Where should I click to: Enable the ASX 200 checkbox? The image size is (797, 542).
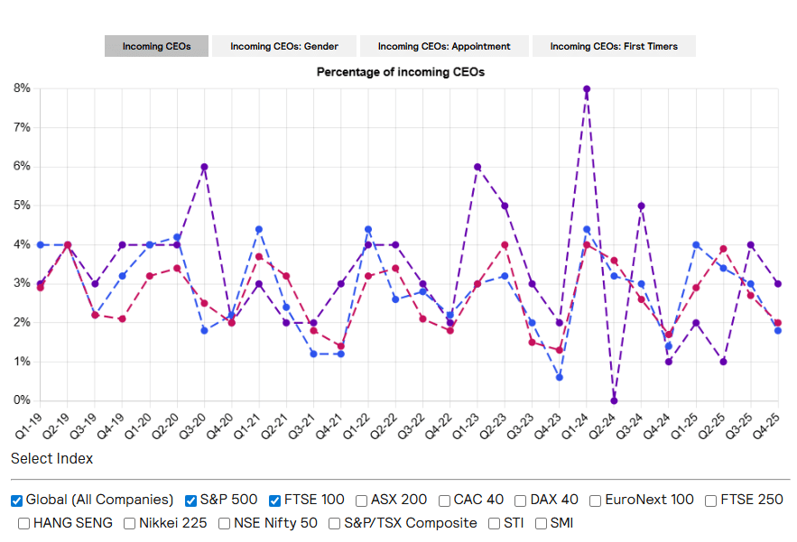(x=362, y=501)
